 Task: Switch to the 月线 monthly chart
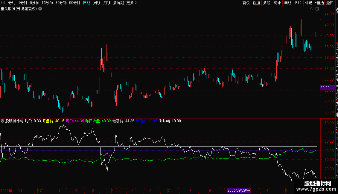click(x=107, y=3)
